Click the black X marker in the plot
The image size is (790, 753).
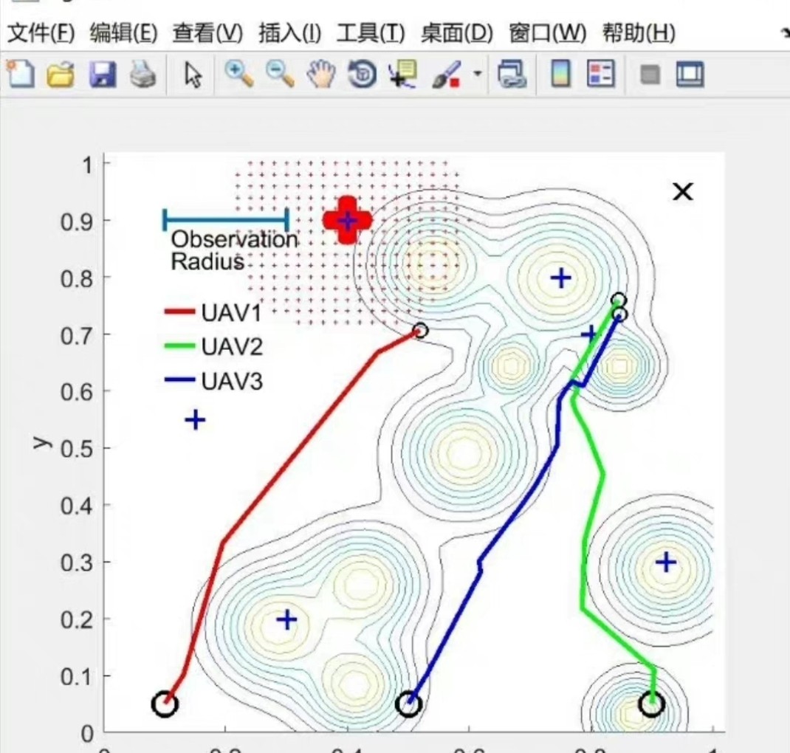[683, 191]
